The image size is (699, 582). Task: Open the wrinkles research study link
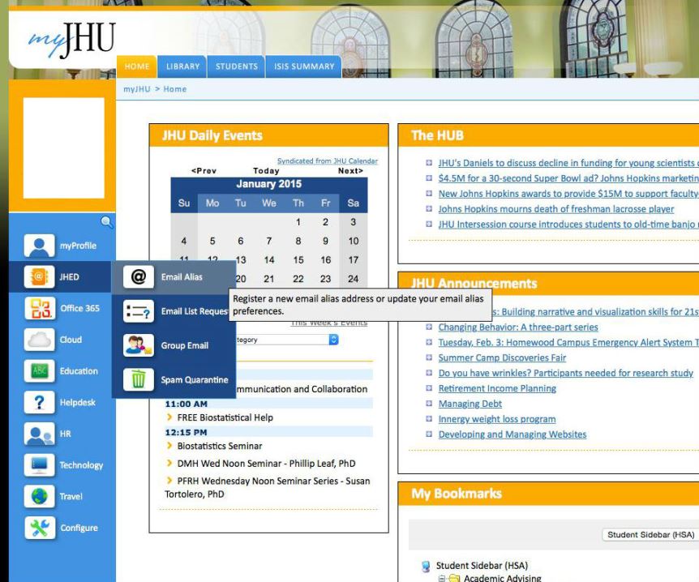coord(566,373)
